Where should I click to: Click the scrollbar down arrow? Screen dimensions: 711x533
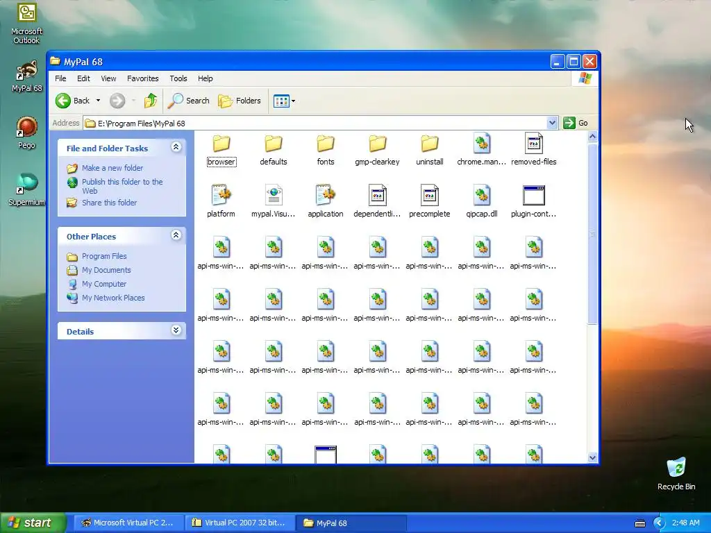592,458
